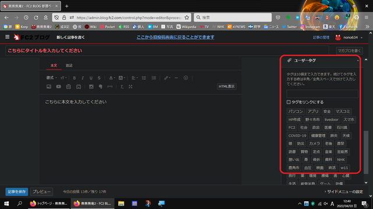
Task: Toggle strikethrough formatting in editor toolbar
Action: pos(99,78)
